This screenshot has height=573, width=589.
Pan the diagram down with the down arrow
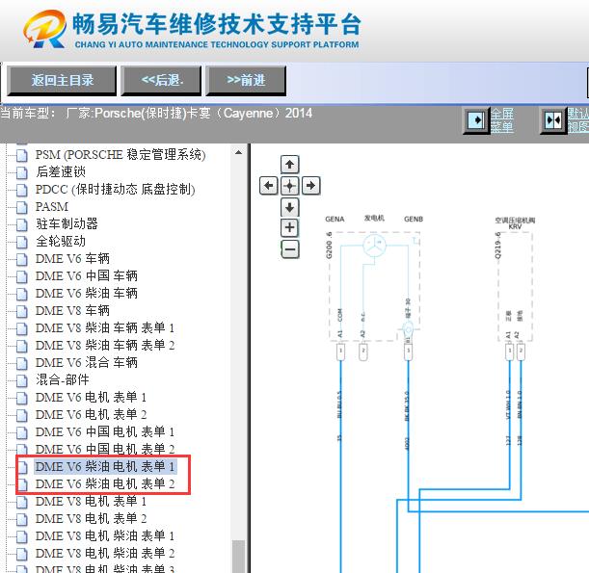tap(289, 207)
